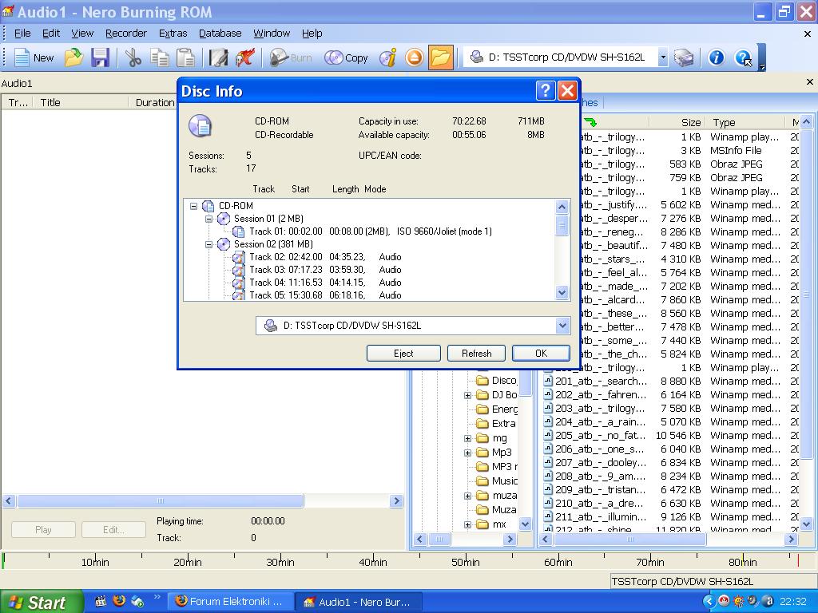This screenshot has height=613, width=818.
Task: Open the Extras menu
Action: point(173,33)
